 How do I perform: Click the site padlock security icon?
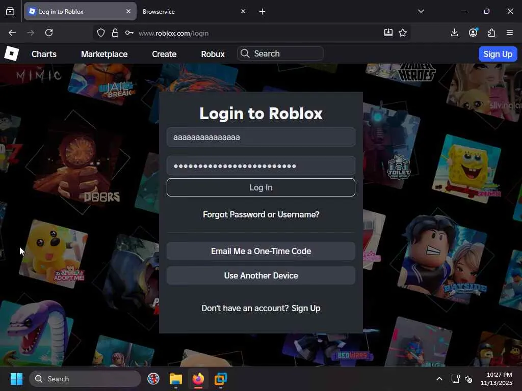pyautogui.click(x=115, y=33)
